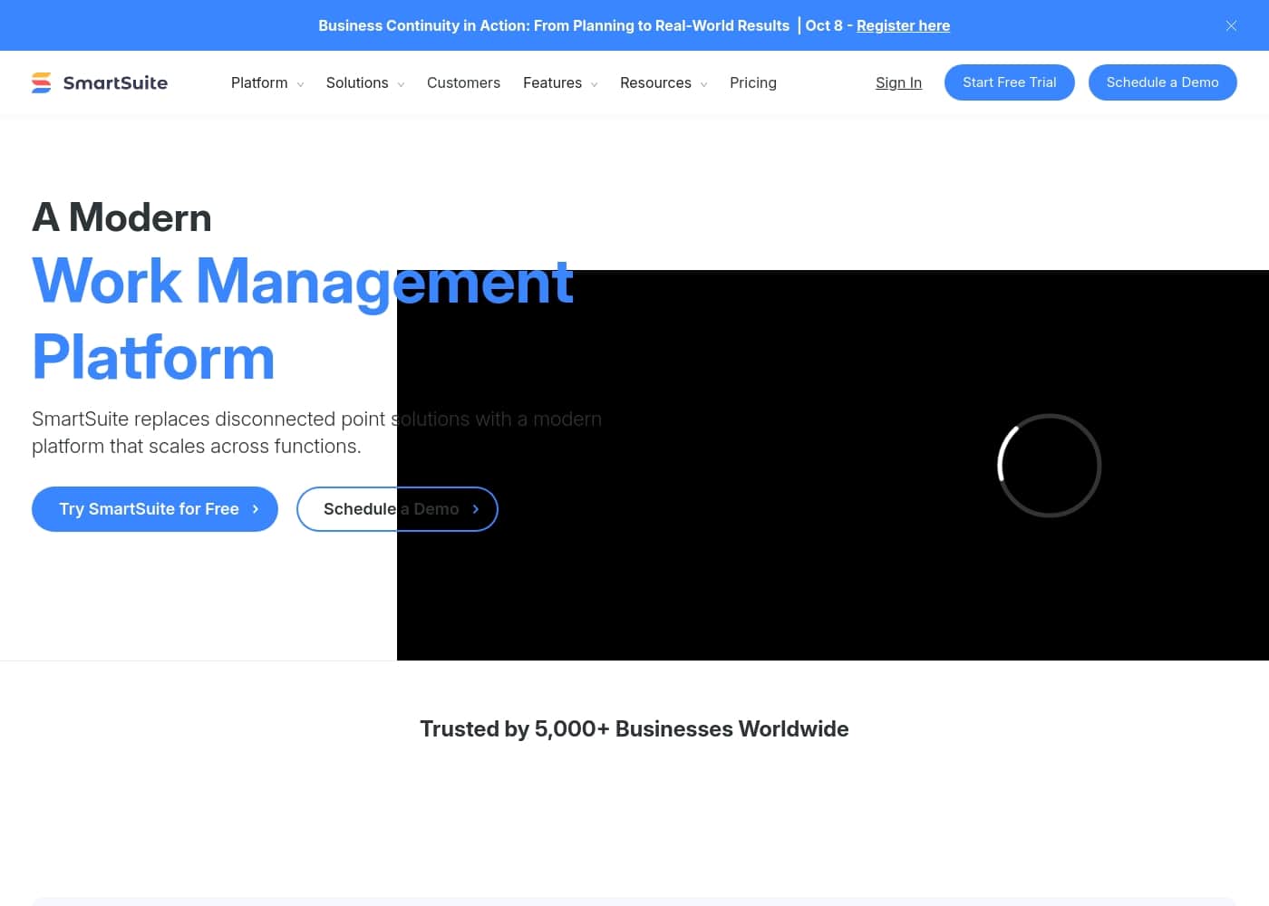Click the Sign In link
The image size is (1269, 906).
coord(898,82)
